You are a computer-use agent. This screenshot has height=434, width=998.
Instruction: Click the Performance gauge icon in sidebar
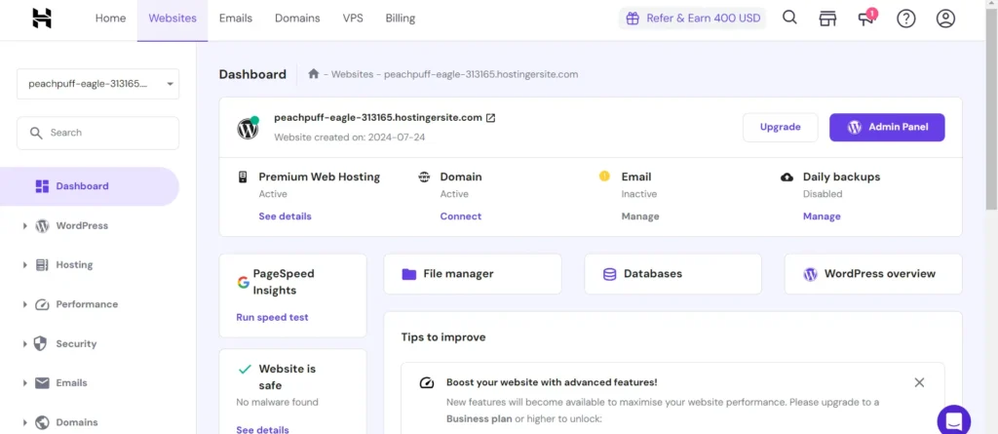(42, 304)
